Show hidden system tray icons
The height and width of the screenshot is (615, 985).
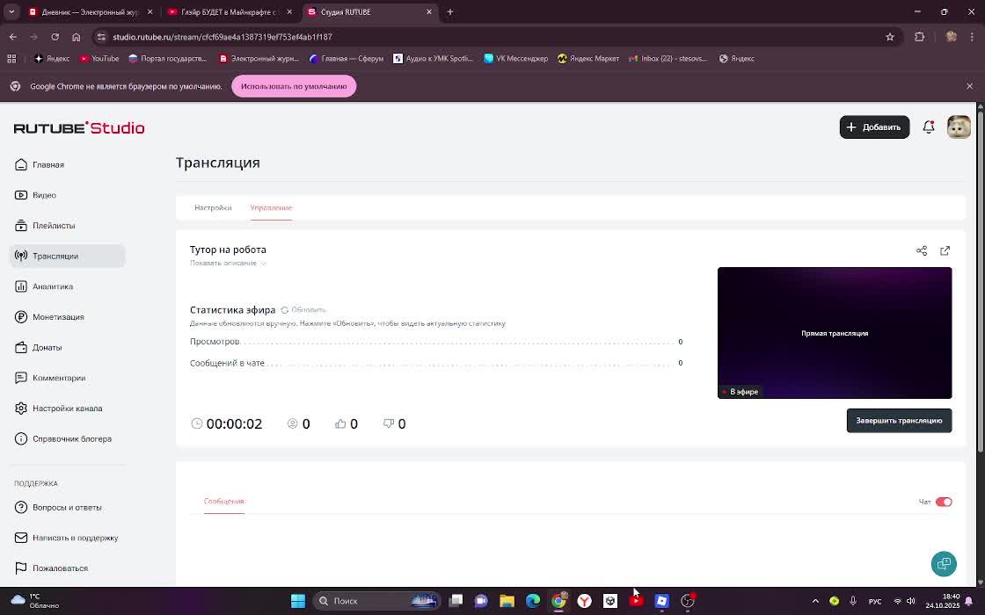click(x=815, y=601)
